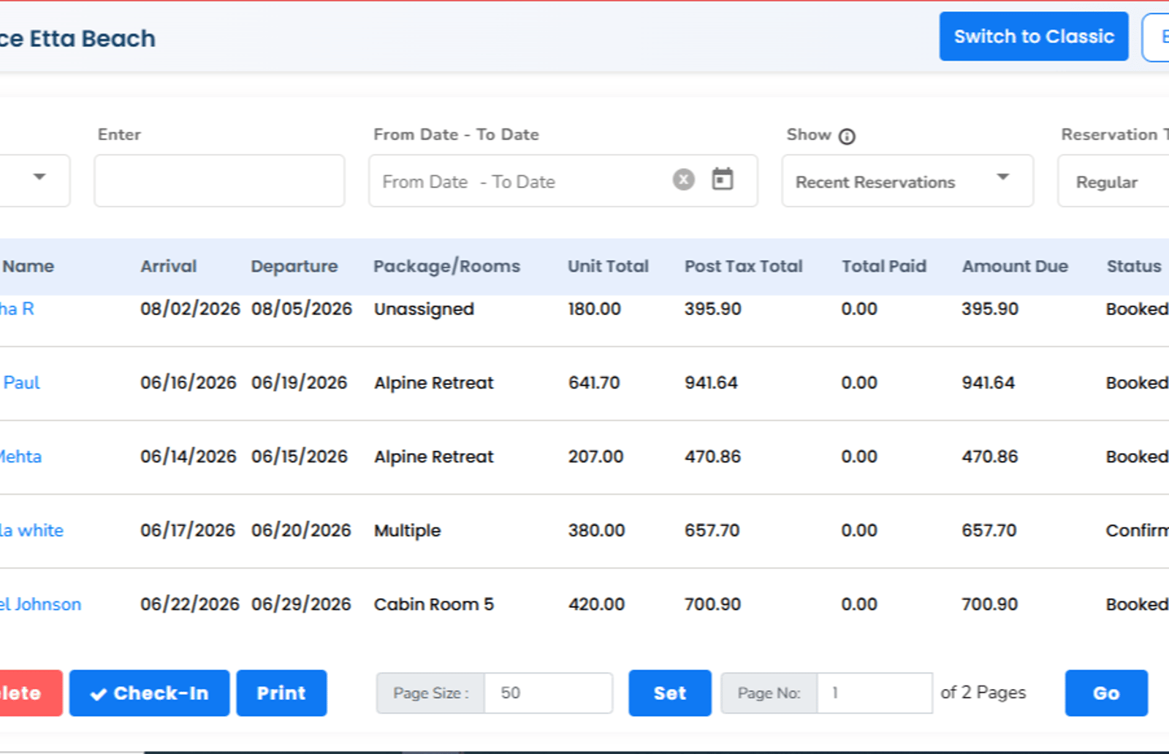Click the Page No input showing 1

[875, 693]
